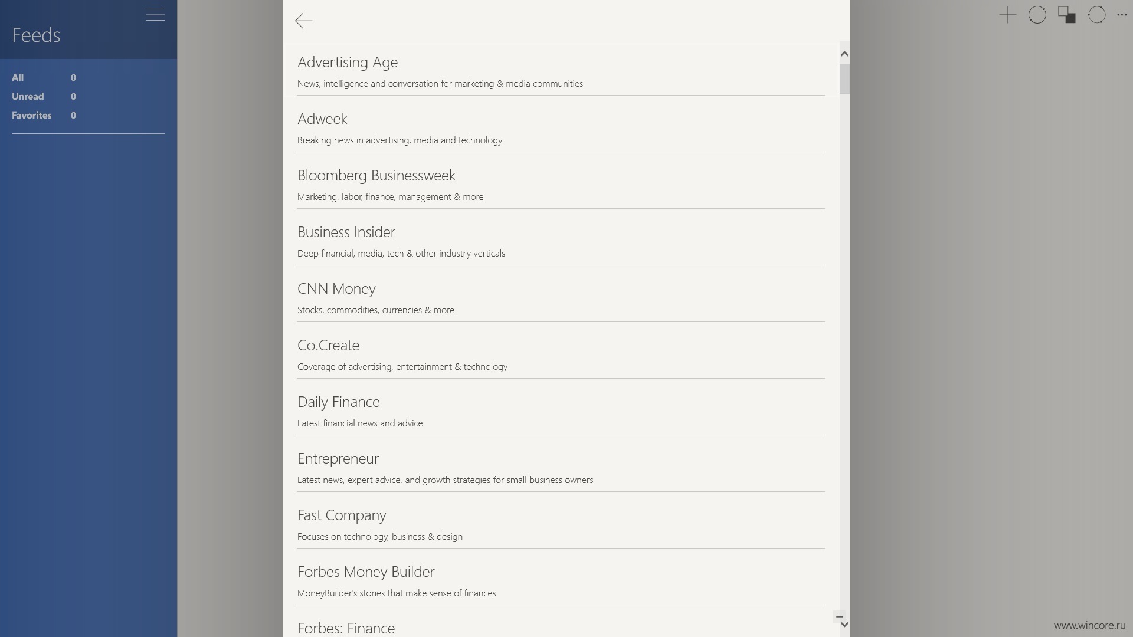This screenshot has width=1133, height=637.
Task: Open the hamburger menu in Feeds sidebar
Action: point(155,15)
